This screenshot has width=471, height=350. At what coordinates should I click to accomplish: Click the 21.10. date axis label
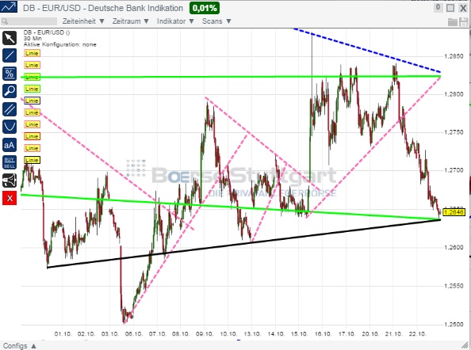coord(393,334)
